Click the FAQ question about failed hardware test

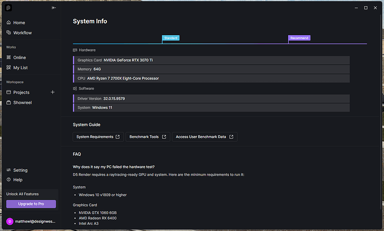(114, 167)
